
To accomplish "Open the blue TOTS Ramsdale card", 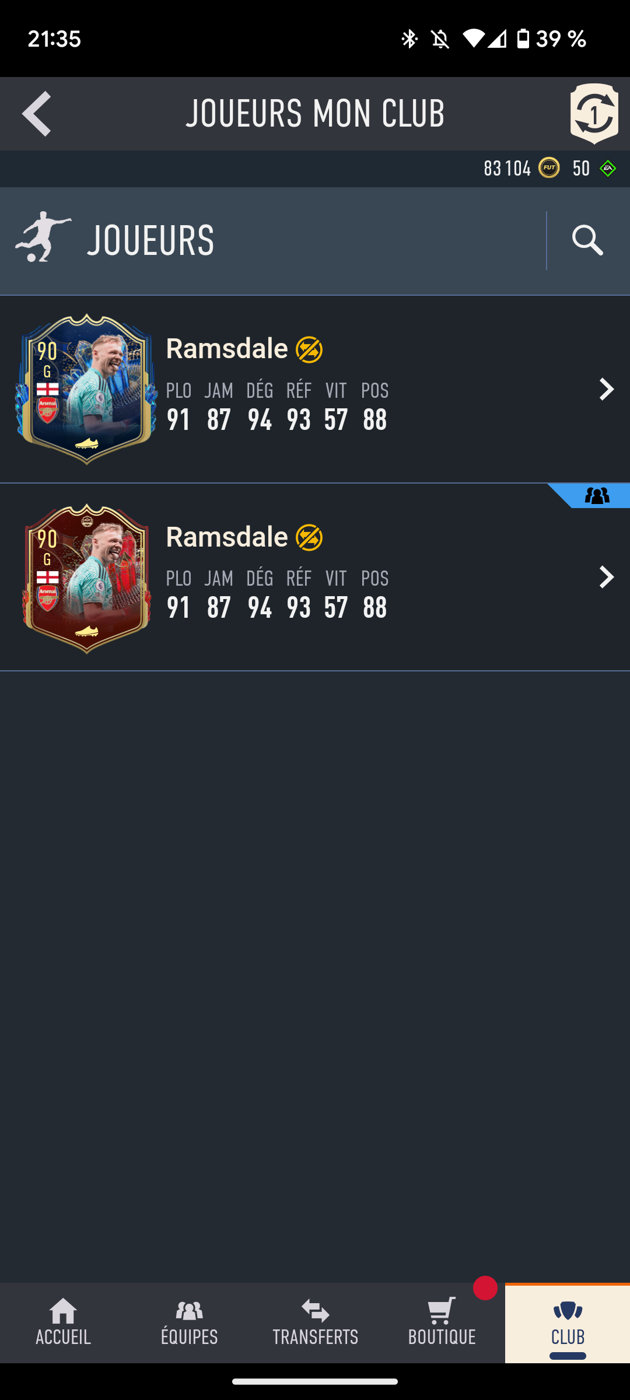I will point(86,389).
